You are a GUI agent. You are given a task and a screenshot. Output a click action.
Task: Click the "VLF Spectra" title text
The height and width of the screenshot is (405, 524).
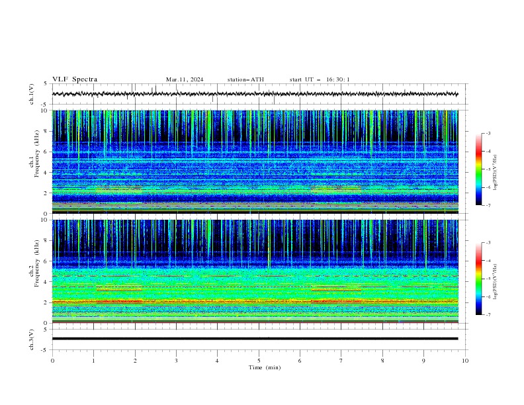(x=75, y=79)
